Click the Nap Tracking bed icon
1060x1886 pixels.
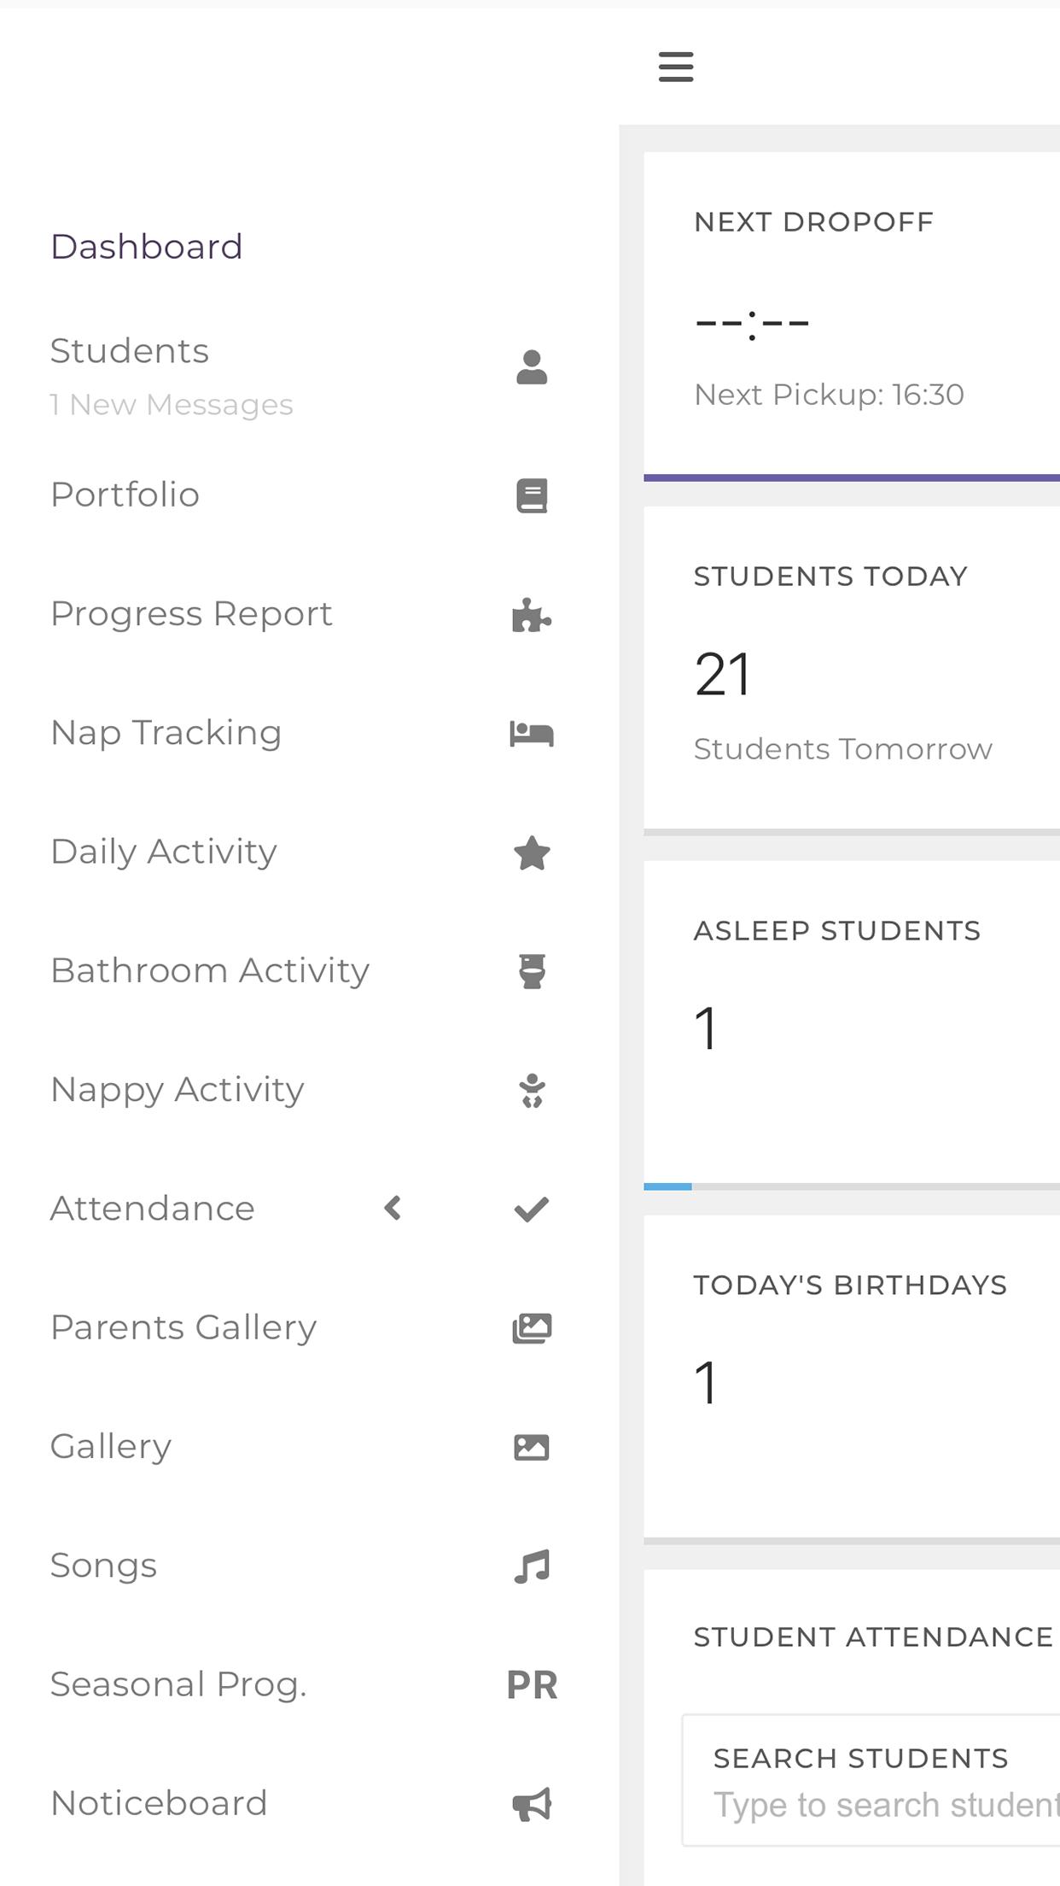point(532,734)
